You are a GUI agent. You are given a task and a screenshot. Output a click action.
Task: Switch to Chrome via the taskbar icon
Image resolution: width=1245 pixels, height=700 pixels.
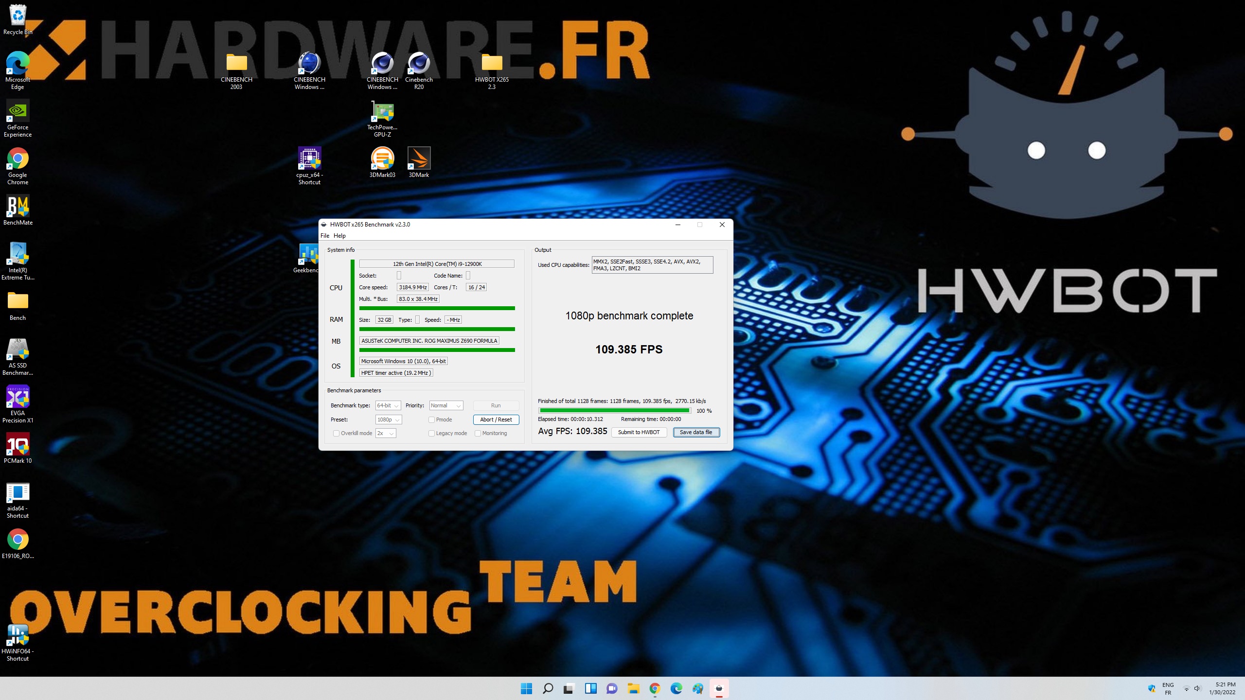655,688
